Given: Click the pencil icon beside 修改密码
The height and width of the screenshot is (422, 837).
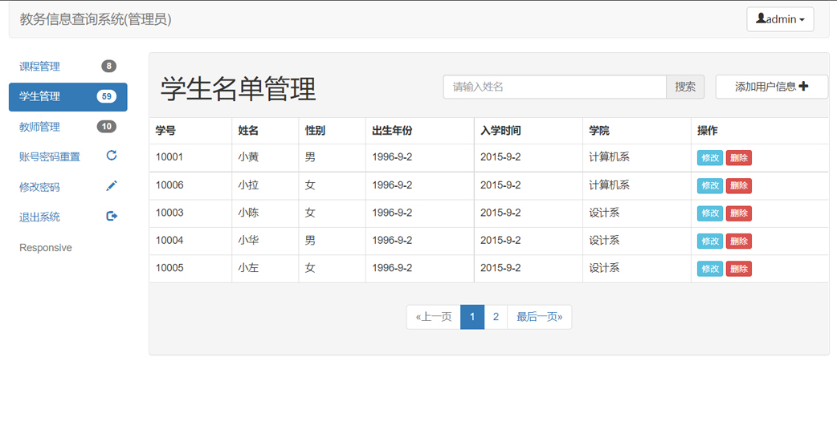Looking at the screenshot, I should pyautogui.click(x=112, y=186).
